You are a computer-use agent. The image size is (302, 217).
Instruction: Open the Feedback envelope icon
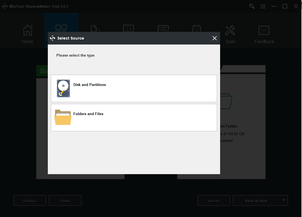(264, 30)
